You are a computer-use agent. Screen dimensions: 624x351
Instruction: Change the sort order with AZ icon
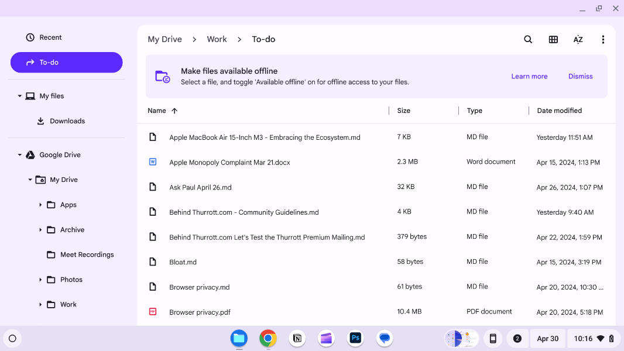(578, 39)
